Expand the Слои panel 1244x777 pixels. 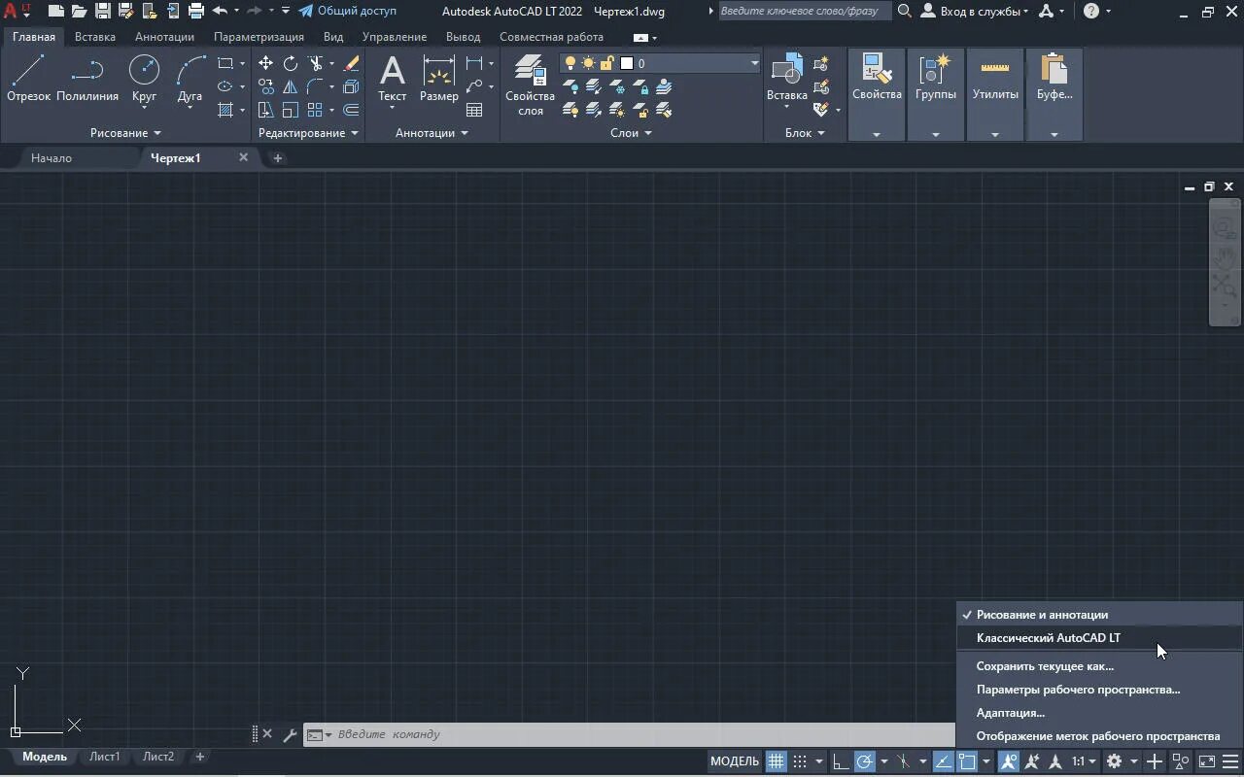pyautogui.click(x=631, y=133)
